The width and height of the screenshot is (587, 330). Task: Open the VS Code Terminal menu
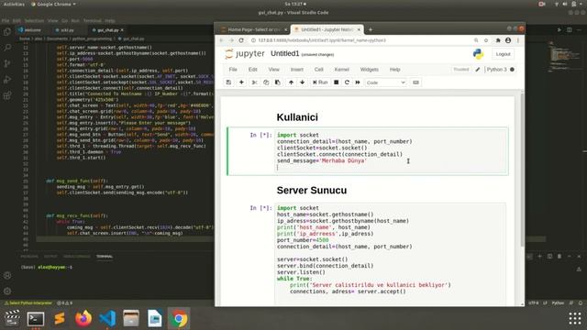click(92, 20)
